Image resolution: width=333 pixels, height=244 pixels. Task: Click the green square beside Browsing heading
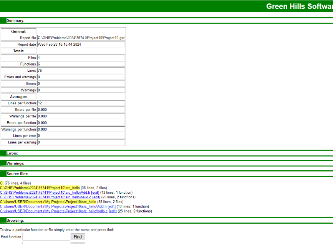click(x=3, y=221)
